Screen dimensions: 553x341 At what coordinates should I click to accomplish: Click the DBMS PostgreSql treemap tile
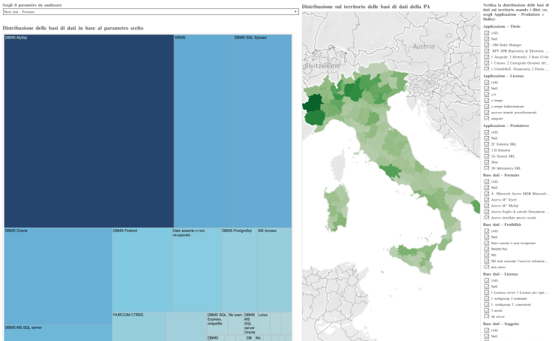[x=240, y=270]
